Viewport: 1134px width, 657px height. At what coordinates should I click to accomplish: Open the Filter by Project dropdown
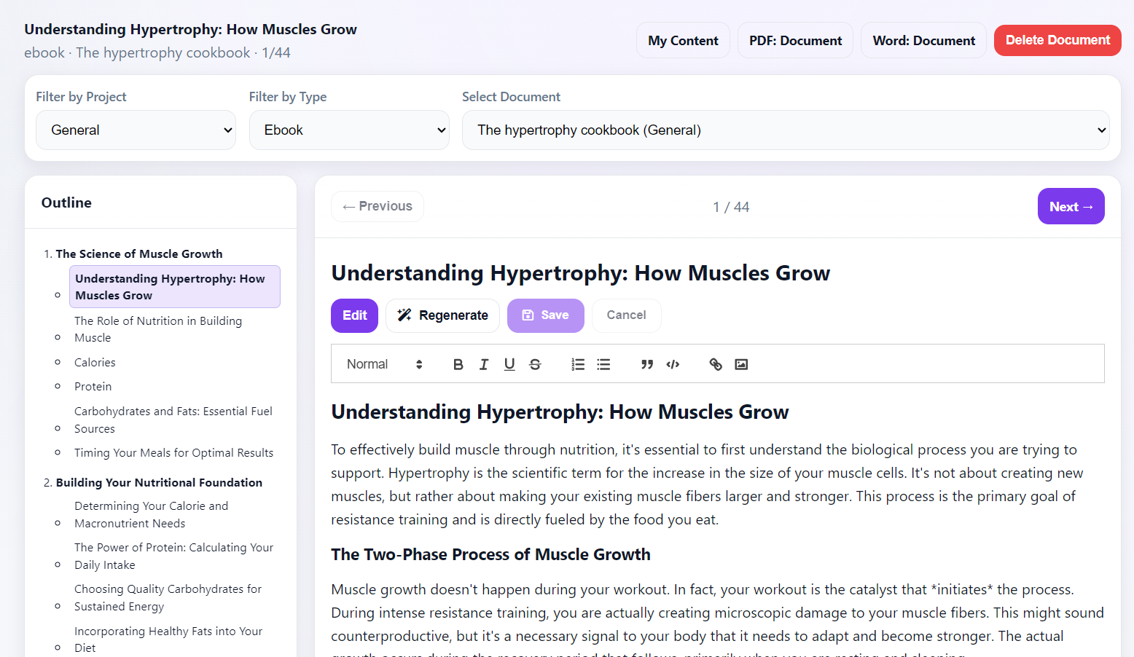click(x=136, y=130)
